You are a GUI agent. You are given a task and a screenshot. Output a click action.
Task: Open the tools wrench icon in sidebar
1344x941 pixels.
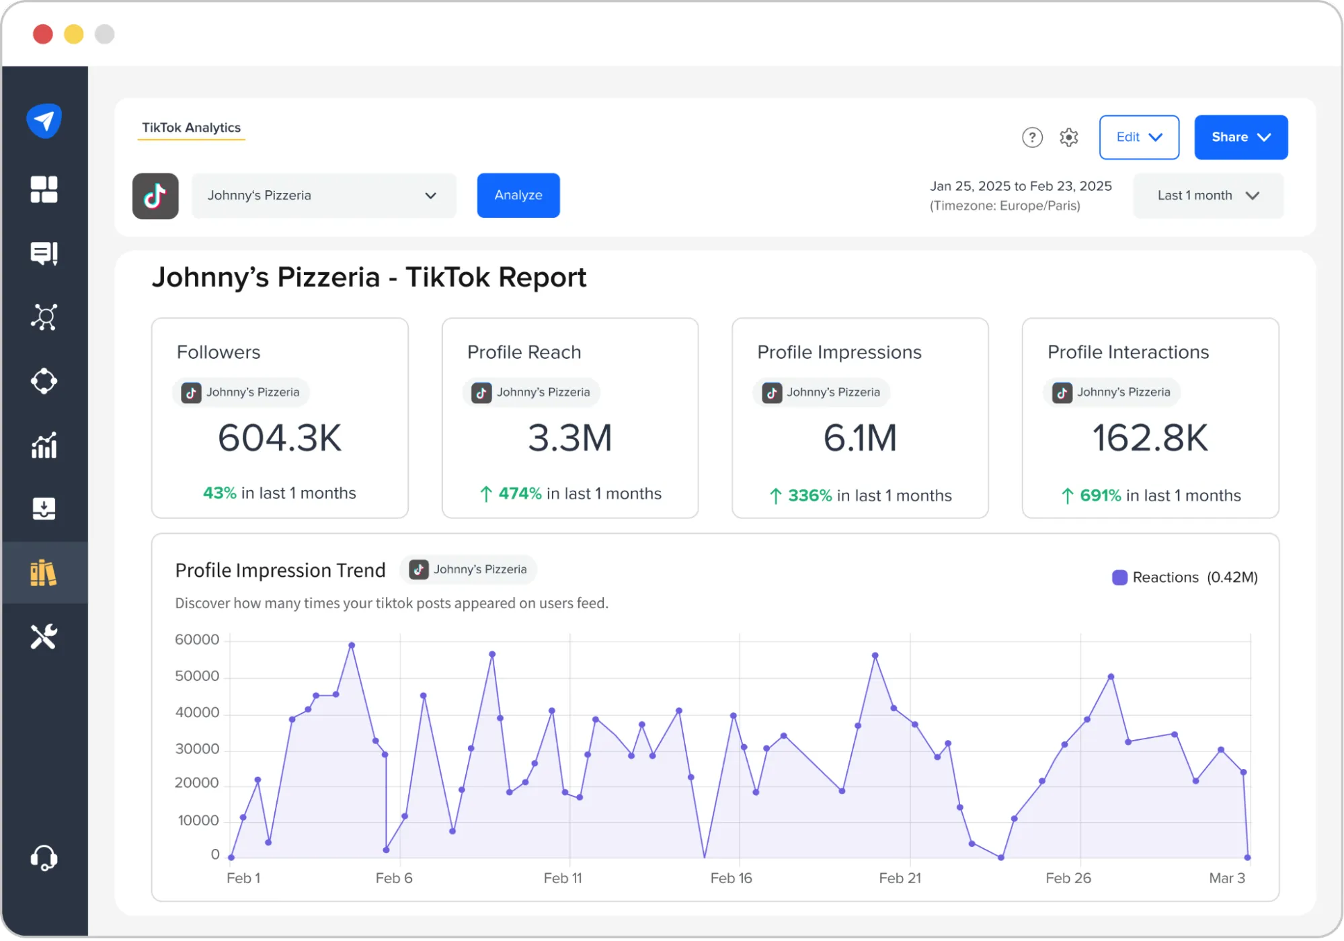44,635
